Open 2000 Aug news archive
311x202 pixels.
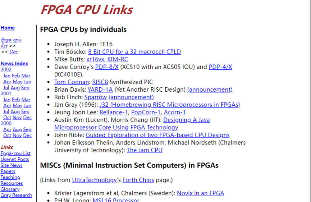(17, 129)
